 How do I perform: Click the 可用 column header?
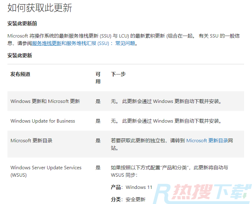tap(98, 78)
